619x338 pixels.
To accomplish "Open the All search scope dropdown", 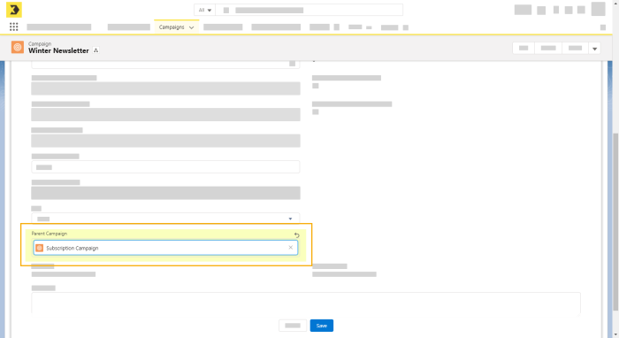I will click(204, 10).
